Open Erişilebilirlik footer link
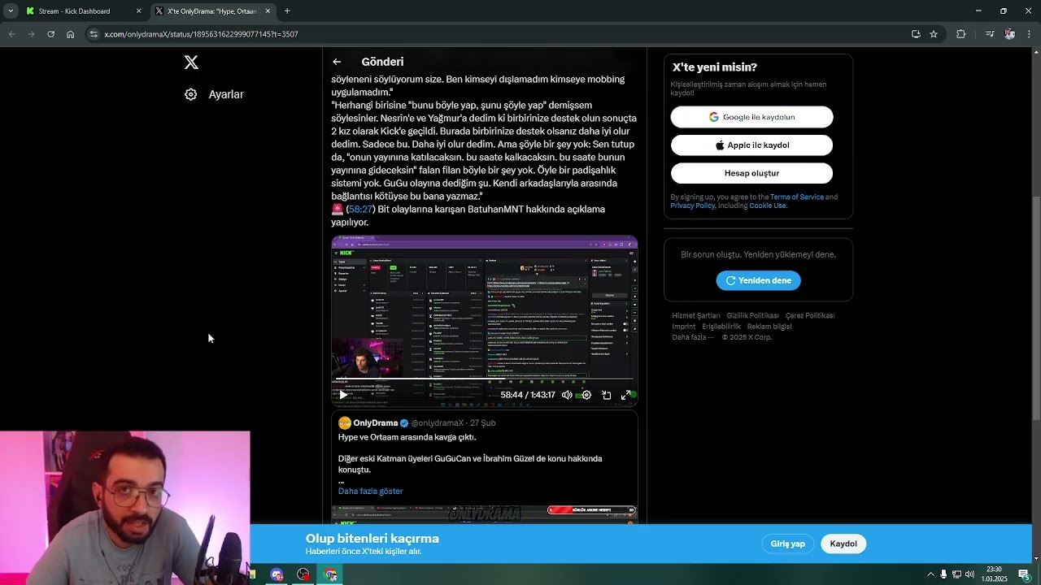The height and width of the screenshot is (585, 1041). [x=721, y=327]
